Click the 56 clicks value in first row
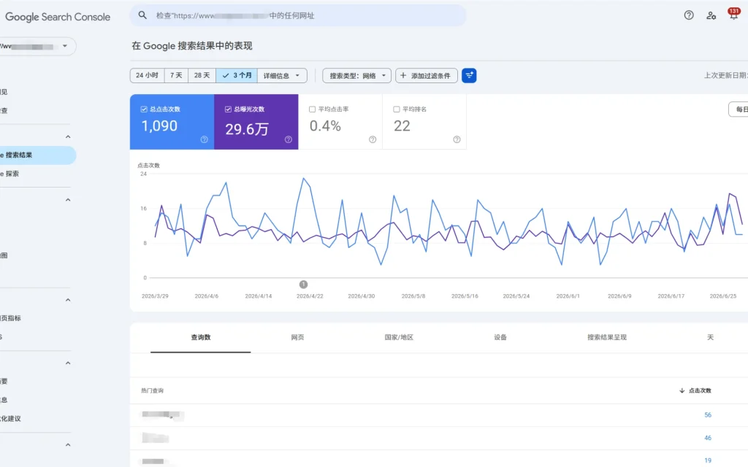This screenshot has width=748, height=467. point(708,415)
